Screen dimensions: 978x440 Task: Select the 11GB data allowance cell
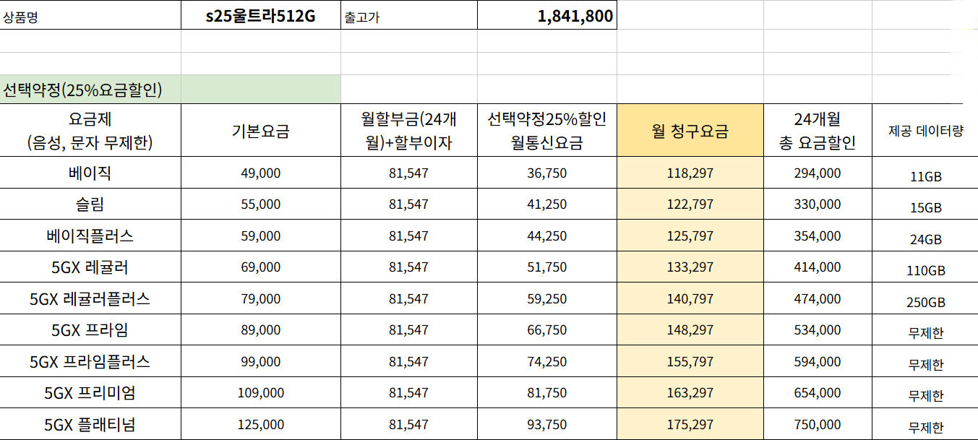click(x=925, y=176)
